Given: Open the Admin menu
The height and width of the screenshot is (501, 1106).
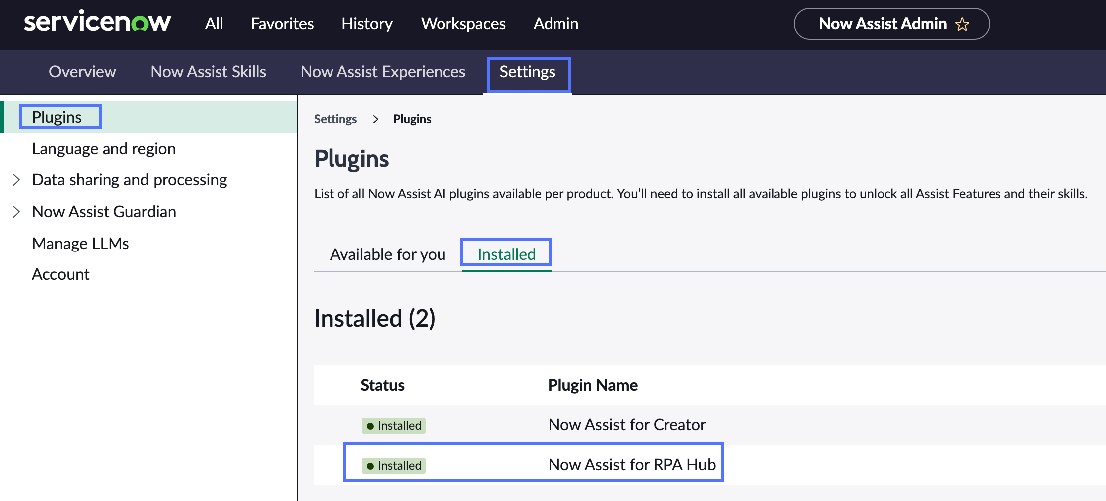Looking at the screenshot, I should pyautogui.click(x=556, y=24).
